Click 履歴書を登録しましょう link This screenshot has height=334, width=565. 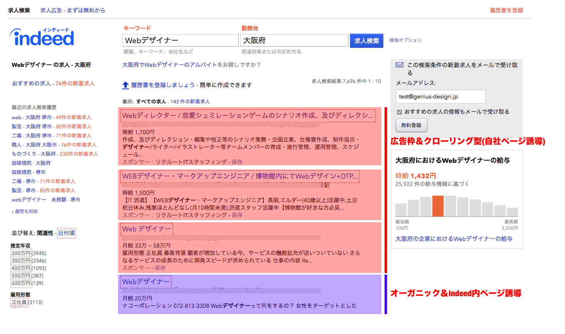[x=163, y=85]
